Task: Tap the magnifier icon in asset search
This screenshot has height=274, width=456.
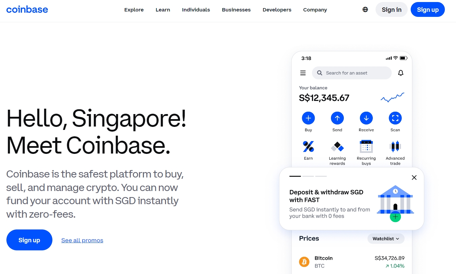Action: pos(319,73)
